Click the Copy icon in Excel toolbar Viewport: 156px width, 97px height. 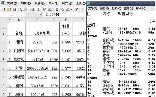coord(62,9)
